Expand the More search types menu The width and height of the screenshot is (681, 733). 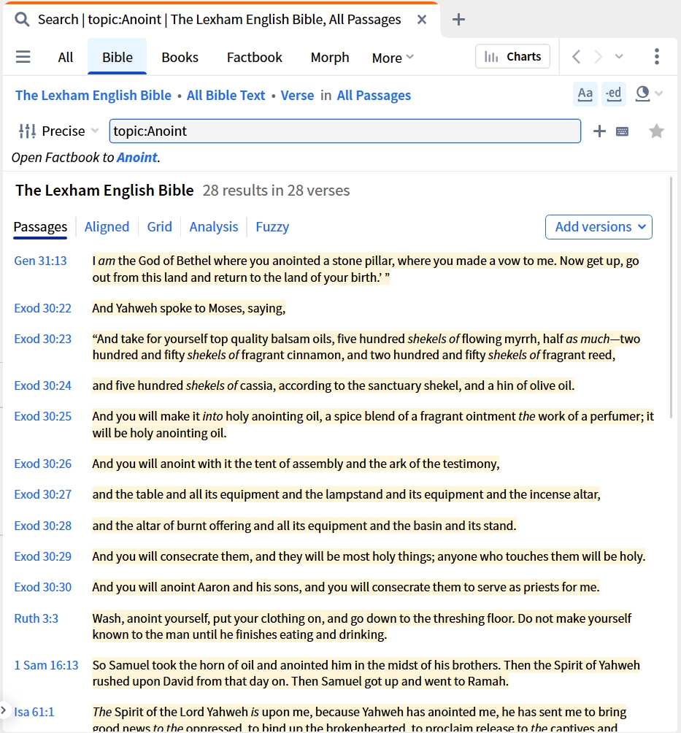point(393,58)
